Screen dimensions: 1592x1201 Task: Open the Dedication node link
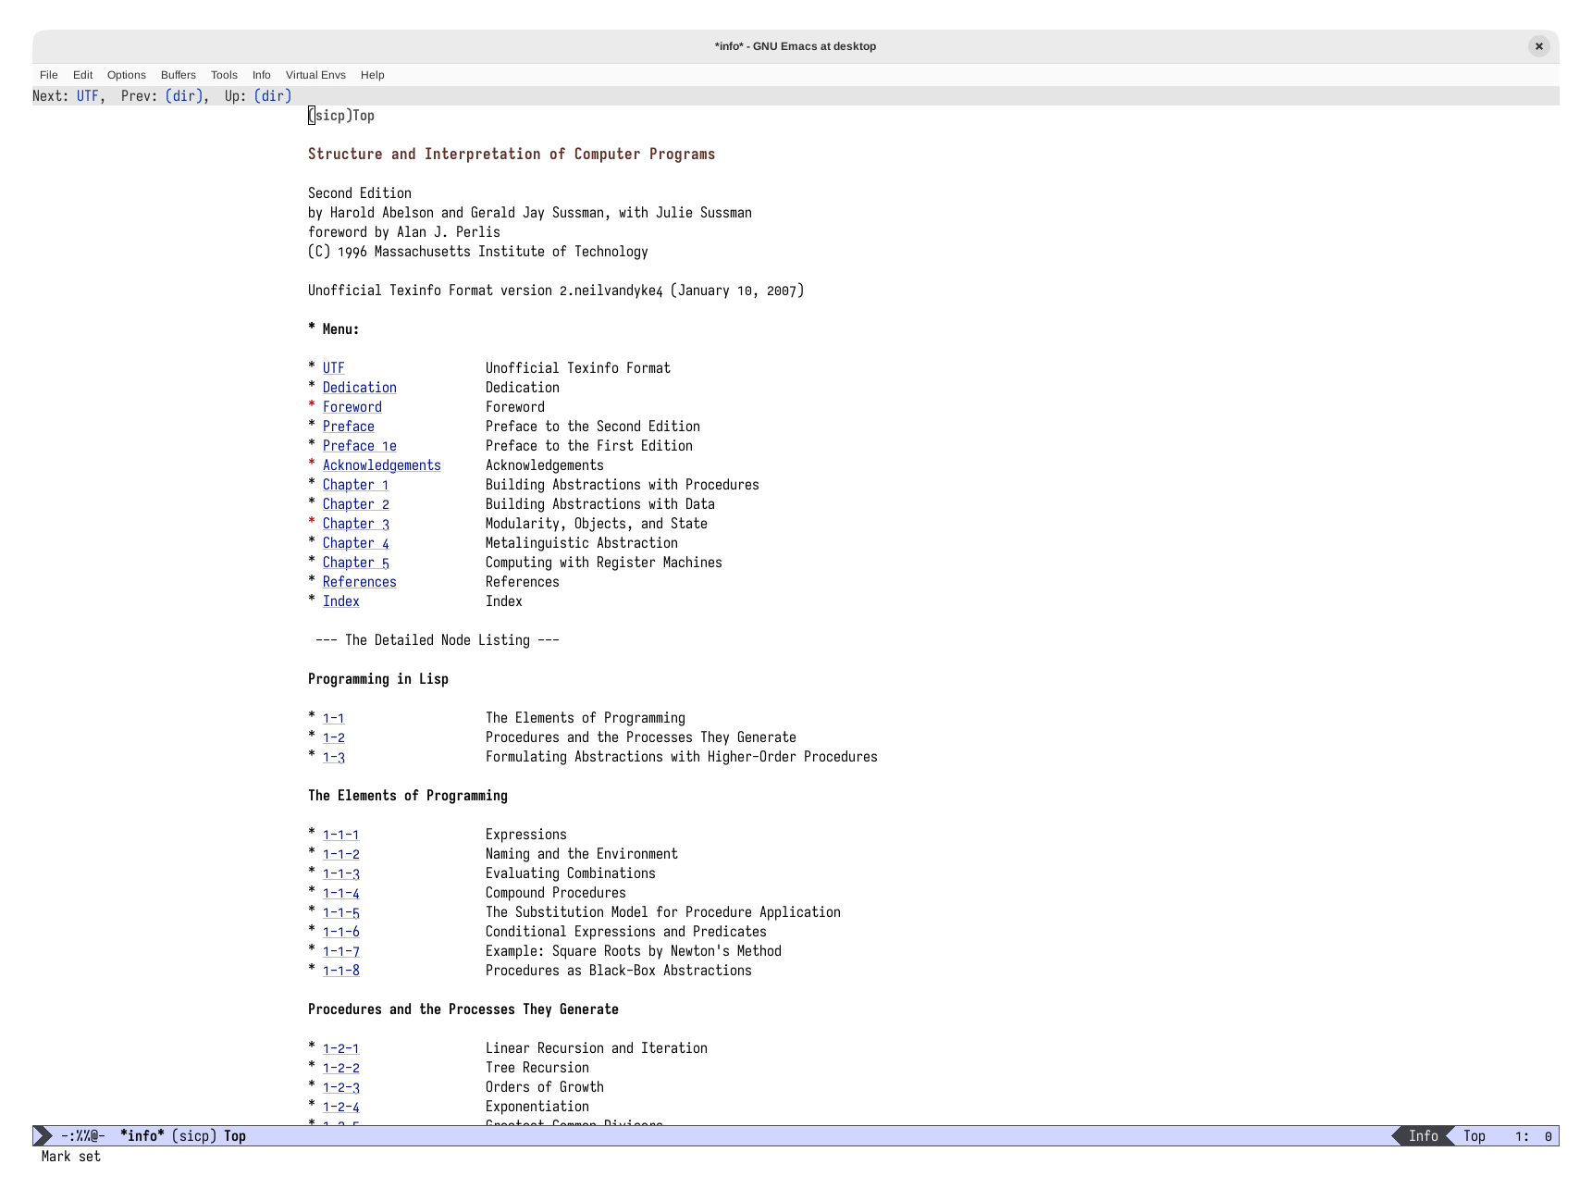[x=360, y=388]
